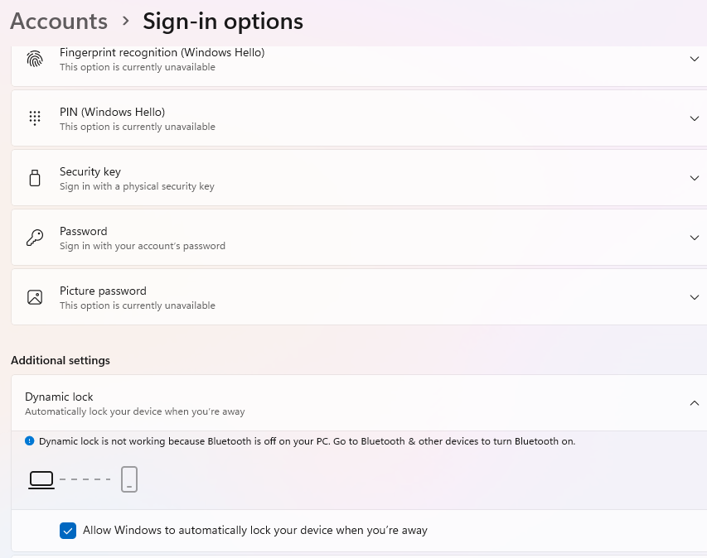The image size is (707, 558).
Task: Click the picture password image icon
Action: pos(35,297)
